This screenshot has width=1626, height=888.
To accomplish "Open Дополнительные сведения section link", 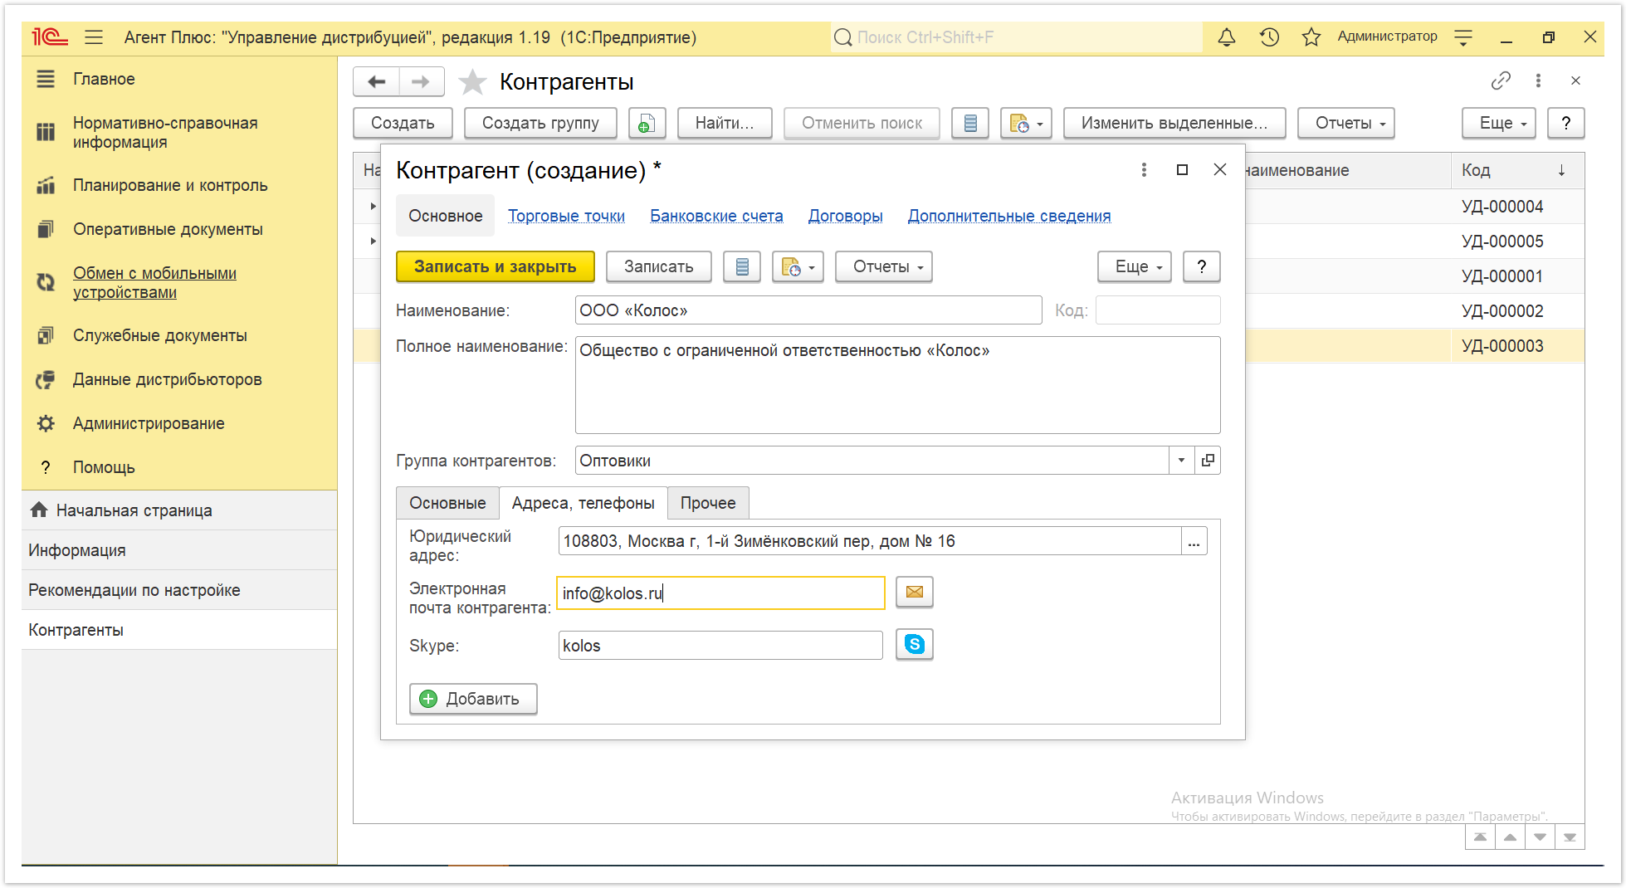I will pos(1008,216).
